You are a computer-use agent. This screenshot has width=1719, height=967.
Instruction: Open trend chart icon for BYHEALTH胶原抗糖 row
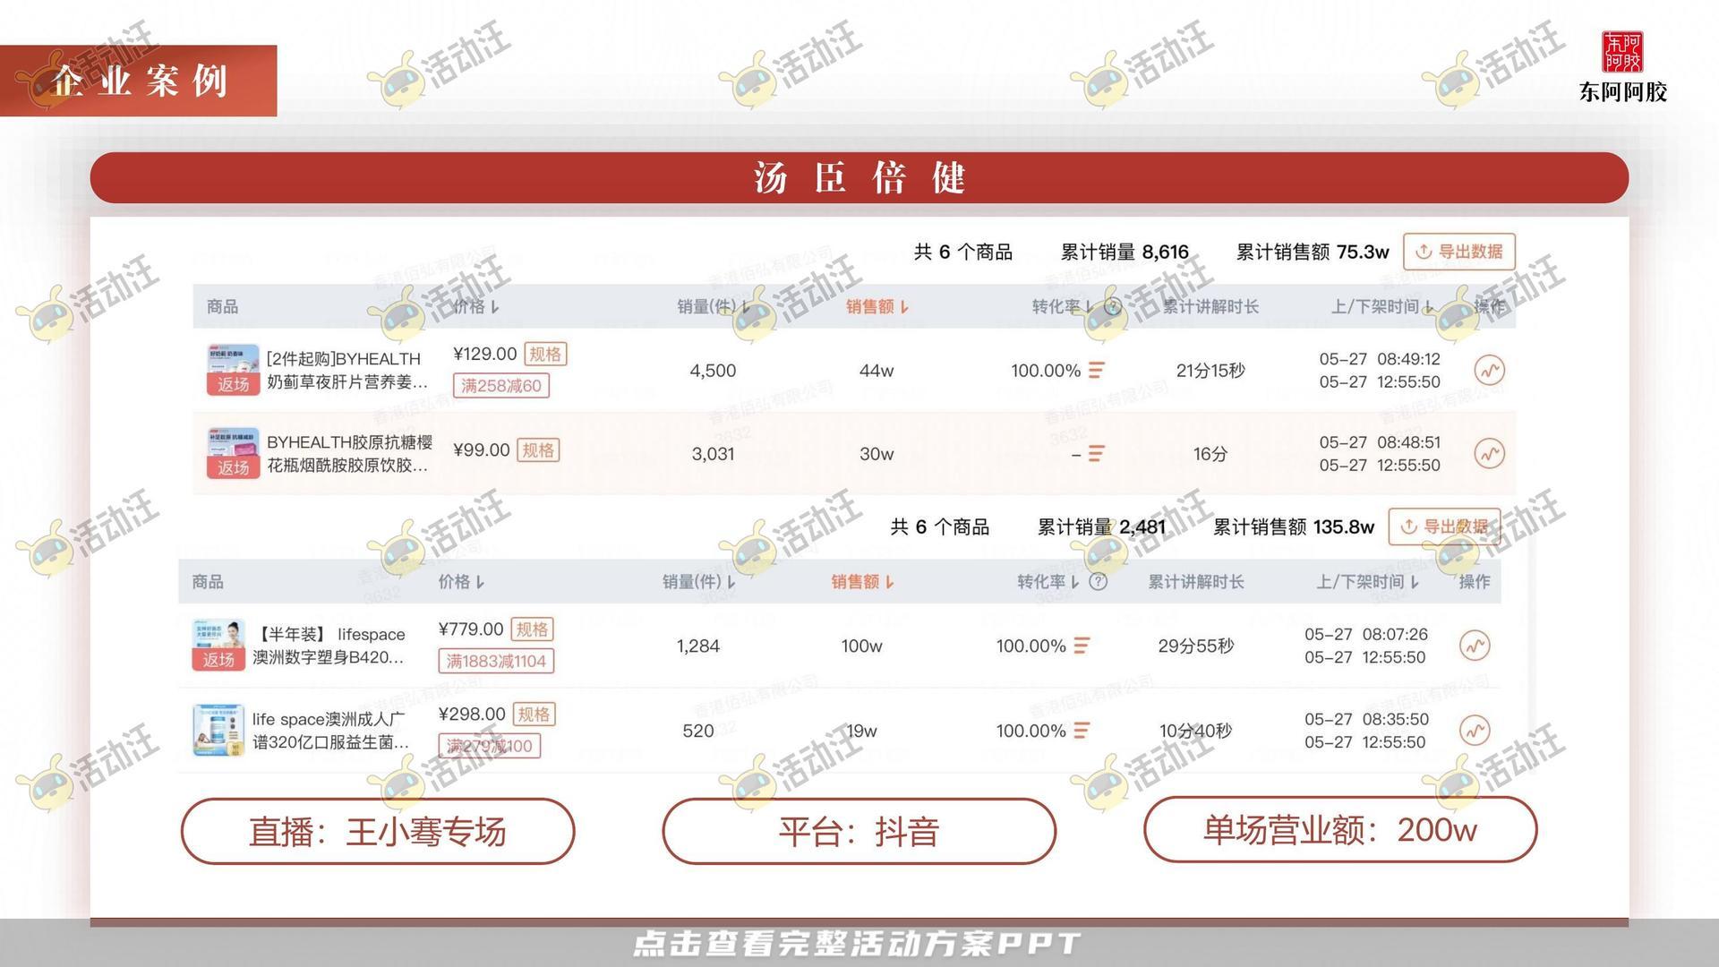coord(1490,453)
